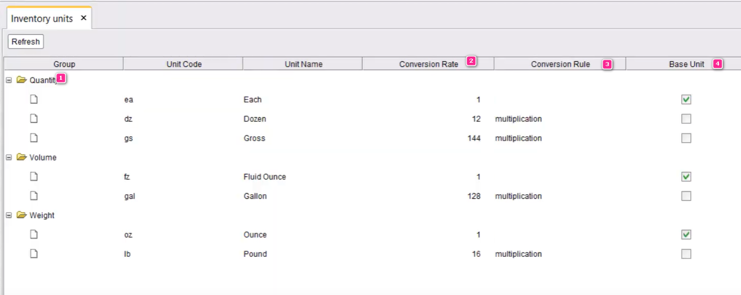The height and width of the screenshot is (295, 741).
Task: Close the Inventory units tab
Action: tap(84, 18)
